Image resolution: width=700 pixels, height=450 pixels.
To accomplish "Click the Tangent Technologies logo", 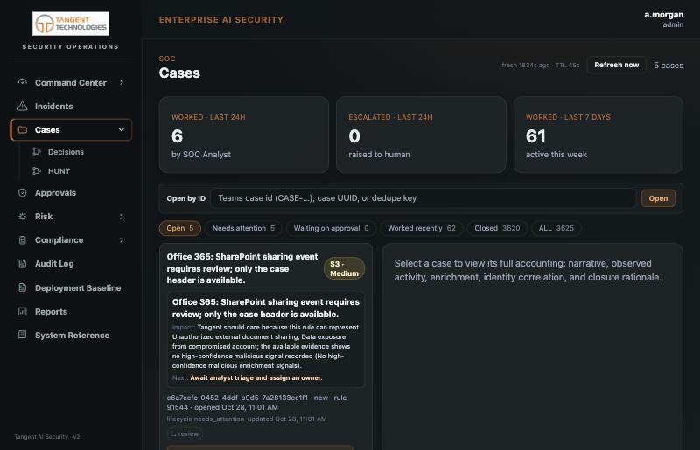I will click(71, 24).
